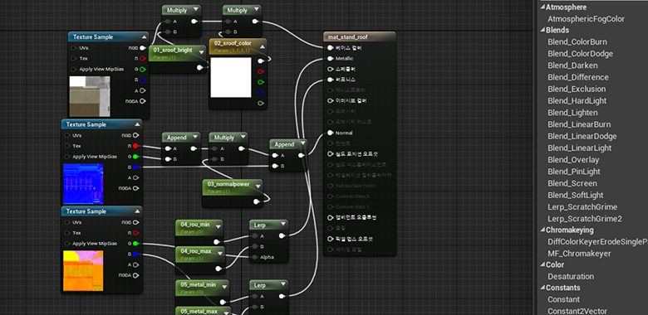Collapse the normal-map Texture Sample node arrow
Viewport: 648px width, 315px height.
pos(137,124)
